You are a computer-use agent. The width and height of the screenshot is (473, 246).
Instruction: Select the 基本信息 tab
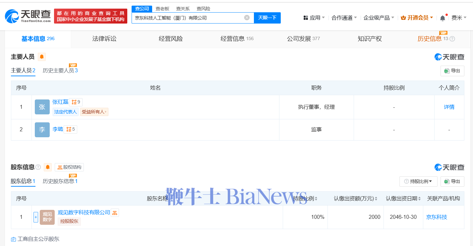point(38,39)
